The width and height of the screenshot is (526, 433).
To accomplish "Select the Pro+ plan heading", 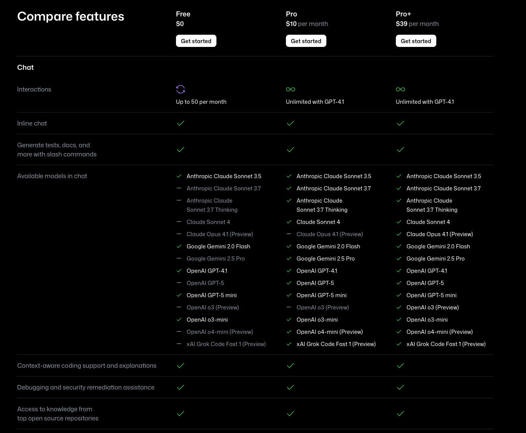I will [x=403, y=14].
